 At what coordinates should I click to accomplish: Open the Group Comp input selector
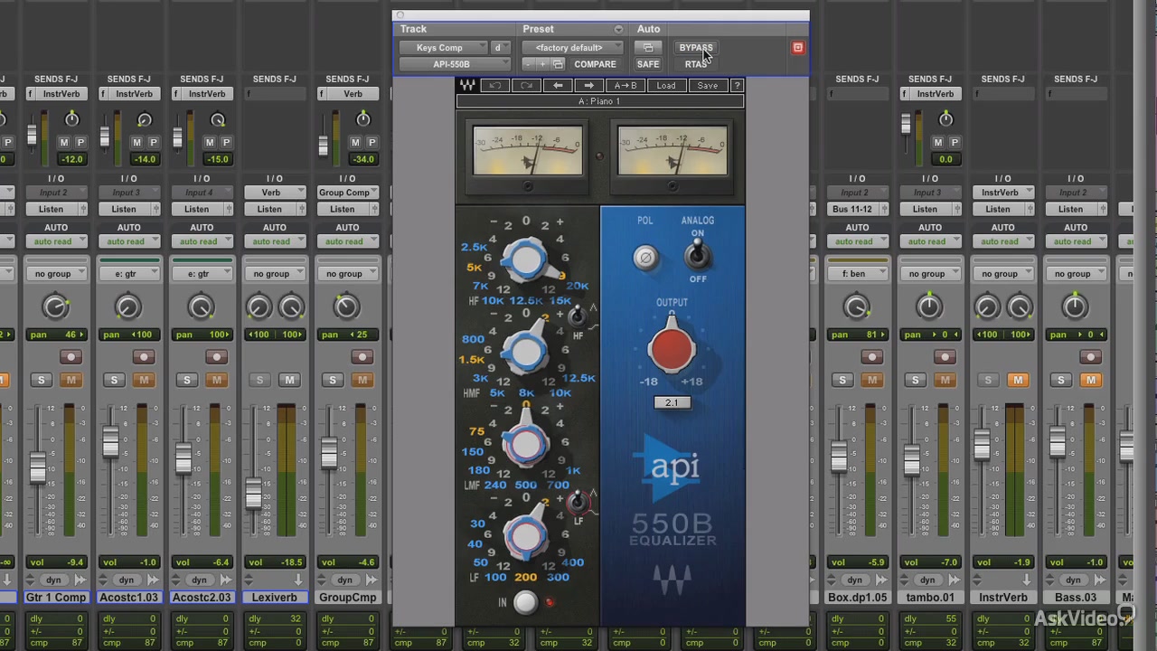tap(347, 193)
